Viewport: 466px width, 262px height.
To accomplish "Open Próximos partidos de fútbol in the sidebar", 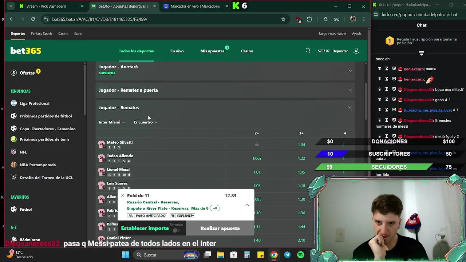I will tap(46, 116).
